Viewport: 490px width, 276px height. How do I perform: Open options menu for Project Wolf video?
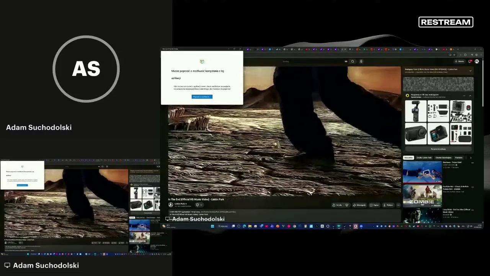[x=472, y=163]
